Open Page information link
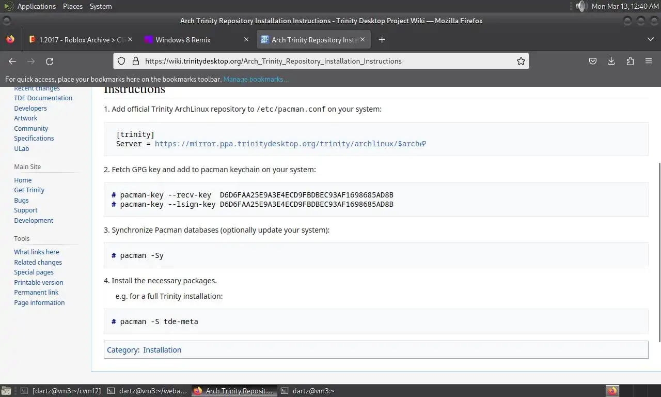The width and height of the screenshot is (661, 397). 39,303
